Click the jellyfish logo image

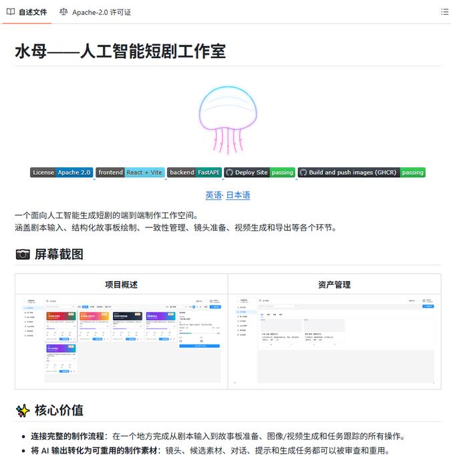(x=228, y=120)
